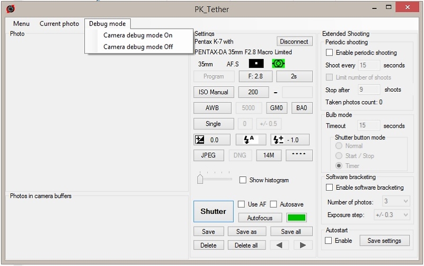This screenshot has height=266, width=424.
Task: Click the Save button
Action: (x=208, y=232)
